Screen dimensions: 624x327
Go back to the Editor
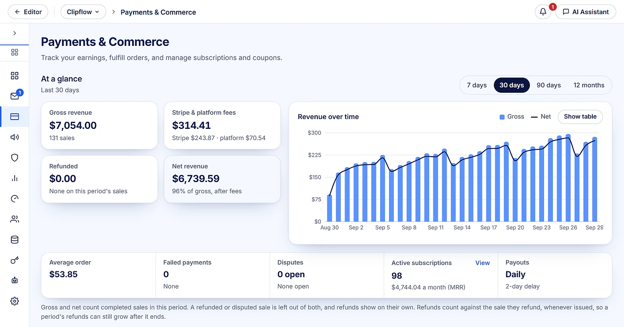click(x=28, y=12)
